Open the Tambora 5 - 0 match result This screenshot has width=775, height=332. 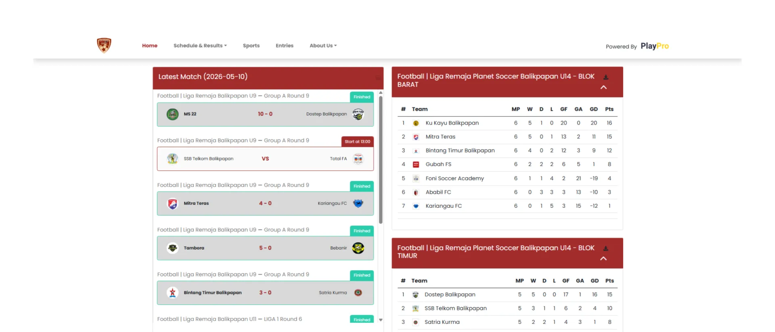265,248
